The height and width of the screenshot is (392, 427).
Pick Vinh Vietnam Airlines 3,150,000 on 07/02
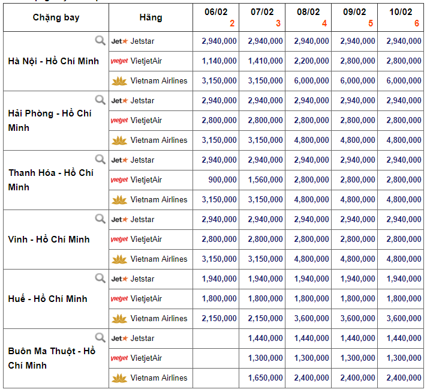coord(265,259)
